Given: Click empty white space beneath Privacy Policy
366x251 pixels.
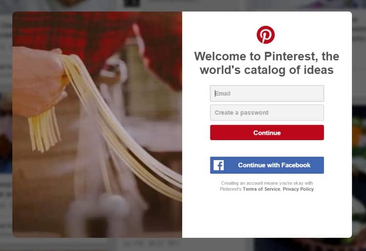Looking at the screenshot, I should 267,215.
